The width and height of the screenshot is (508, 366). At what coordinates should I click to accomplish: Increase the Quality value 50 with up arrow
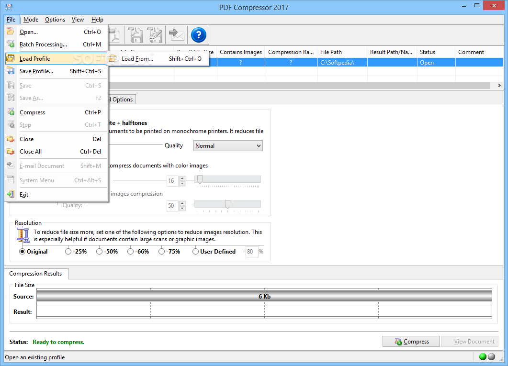click(x=182, y=203)
